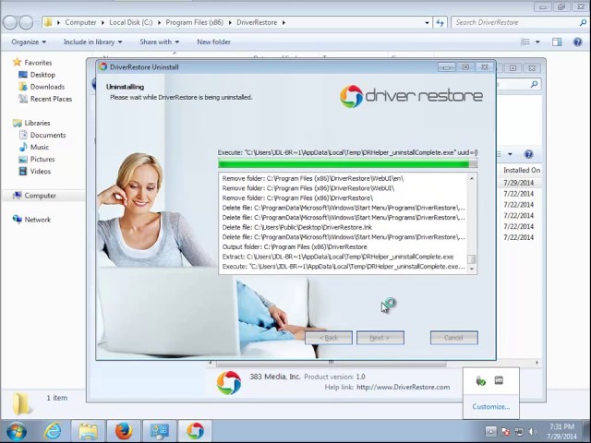Open Documents library
Screen dimensions: 591x443
[x=48, y=135]
